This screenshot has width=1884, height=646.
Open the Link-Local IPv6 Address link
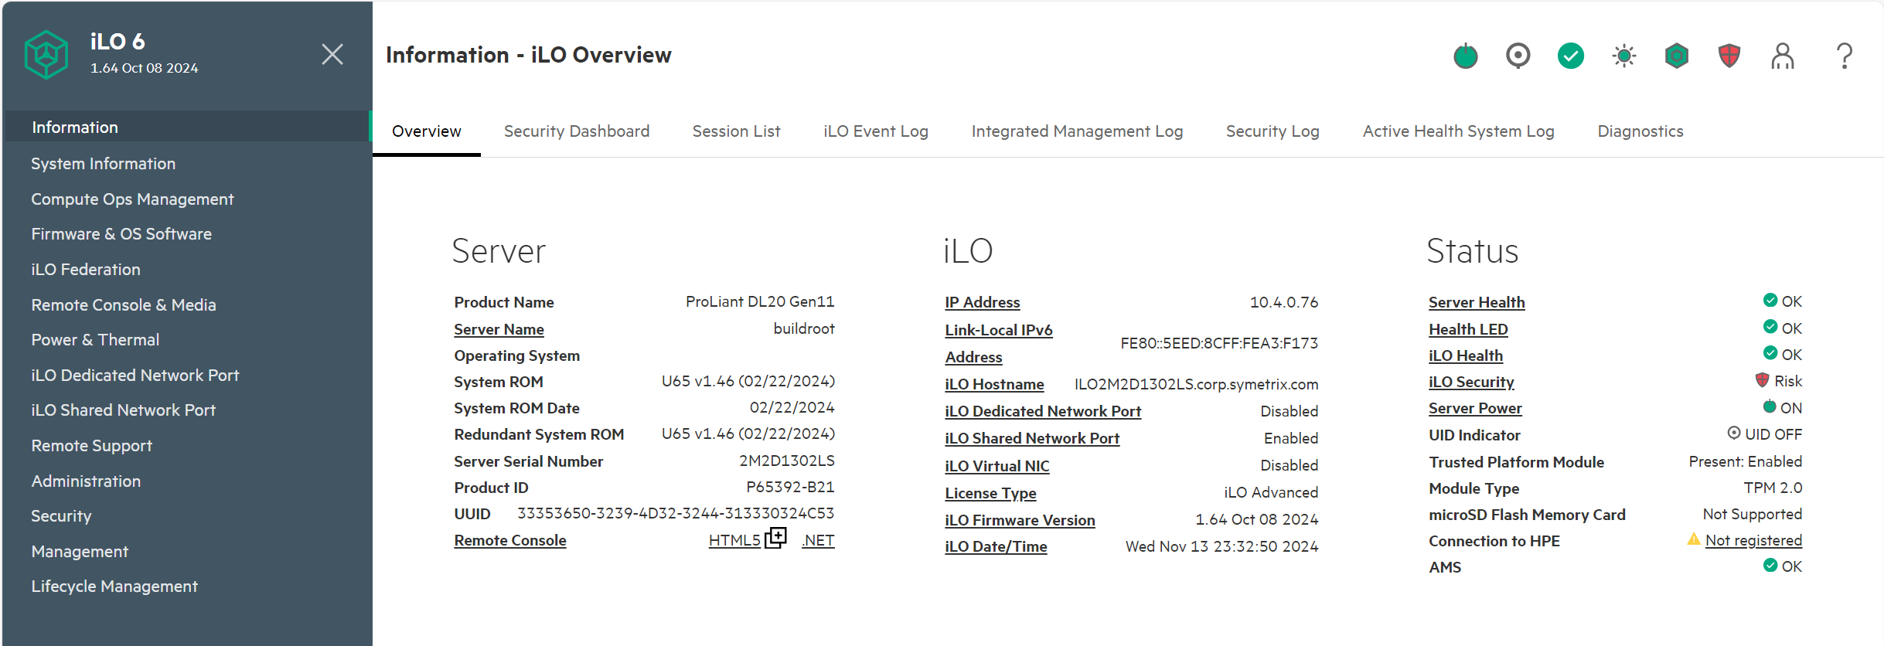tap(998, 343)
